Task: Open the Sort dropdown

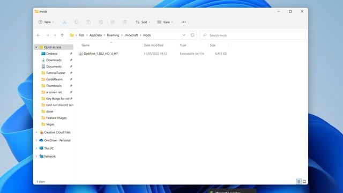Action: [x=143, y=22]
